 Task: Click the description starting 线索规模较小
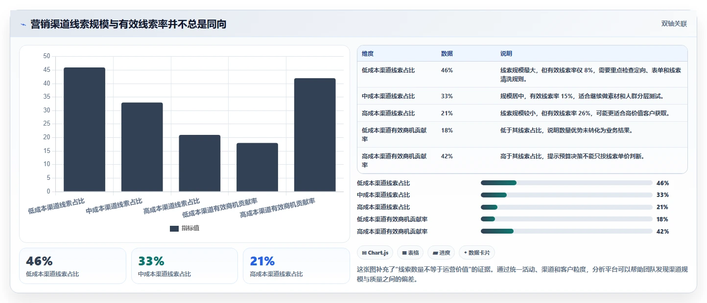coord(585,113)
